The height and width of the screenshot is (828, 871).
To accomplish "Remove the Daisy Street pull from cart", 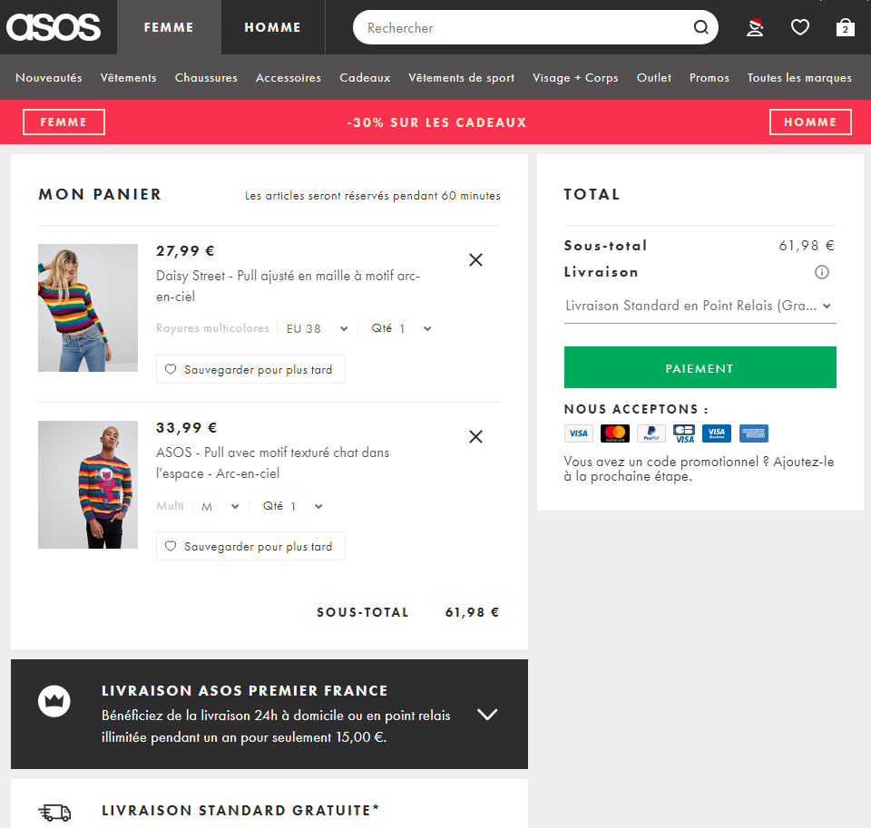I will (x=475, y=260).
